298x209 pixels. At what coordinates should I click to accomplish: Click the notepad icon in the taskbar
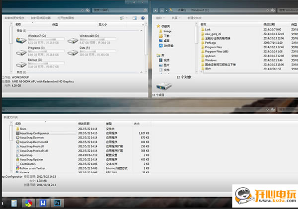coord(14,203)
